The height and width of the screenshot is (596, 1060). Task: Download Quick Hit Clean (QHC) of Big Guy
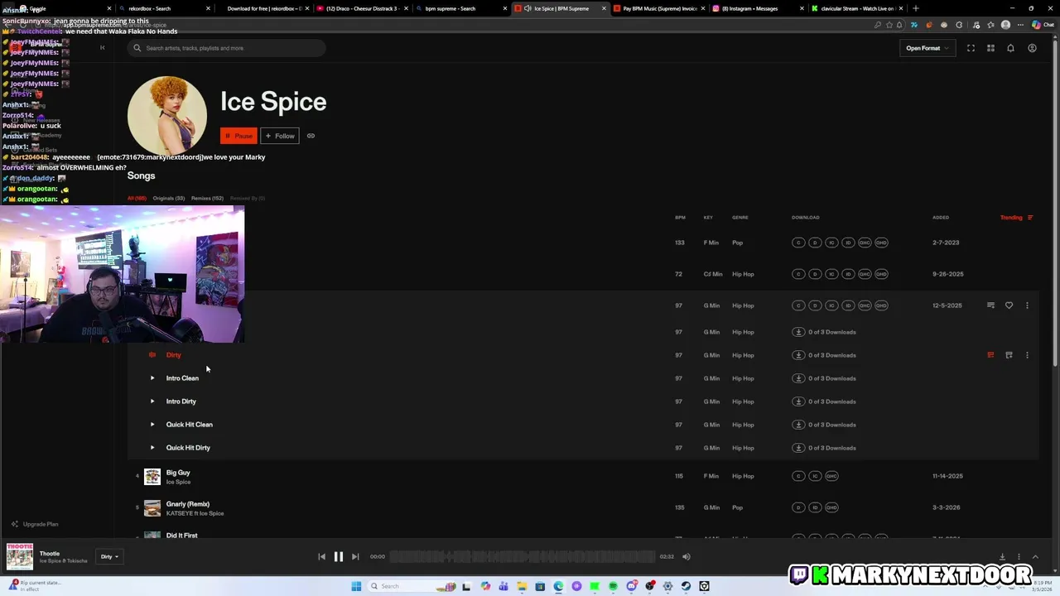(831, 476)
